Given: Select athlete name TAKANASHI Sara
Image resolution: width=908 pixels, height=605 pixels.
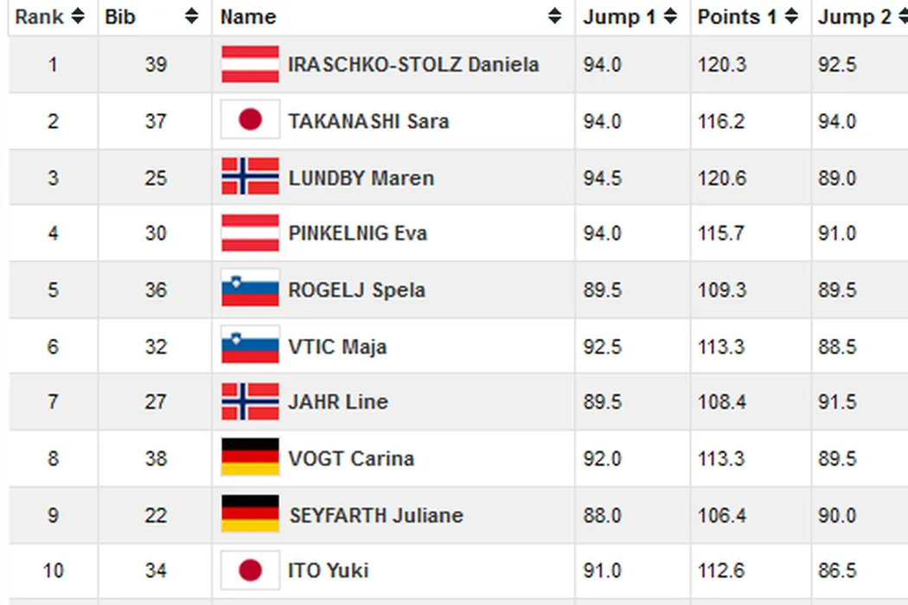Looking at the screenshot, I should coord(368,121).
